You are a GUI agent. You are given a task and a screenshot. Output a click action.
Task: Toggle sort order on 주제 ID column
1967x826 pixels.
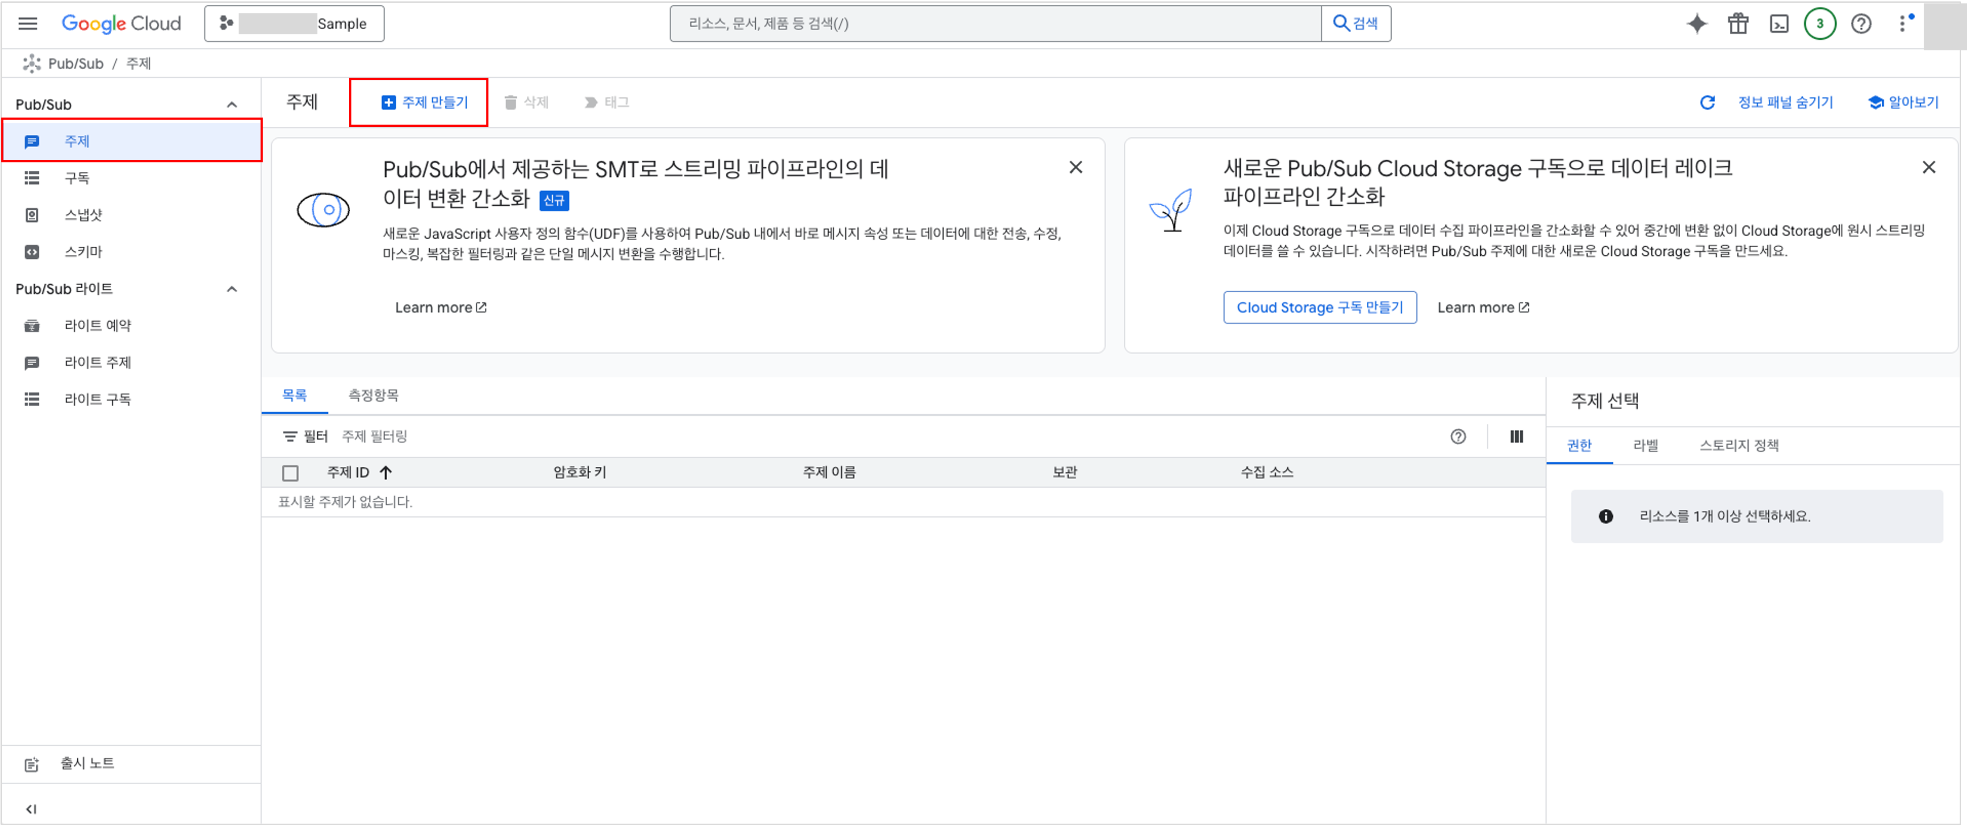[359, 472]
